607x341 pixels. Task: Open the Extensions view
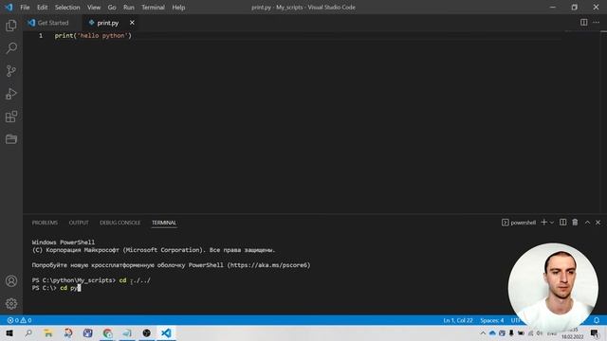(x=11, y=117)
